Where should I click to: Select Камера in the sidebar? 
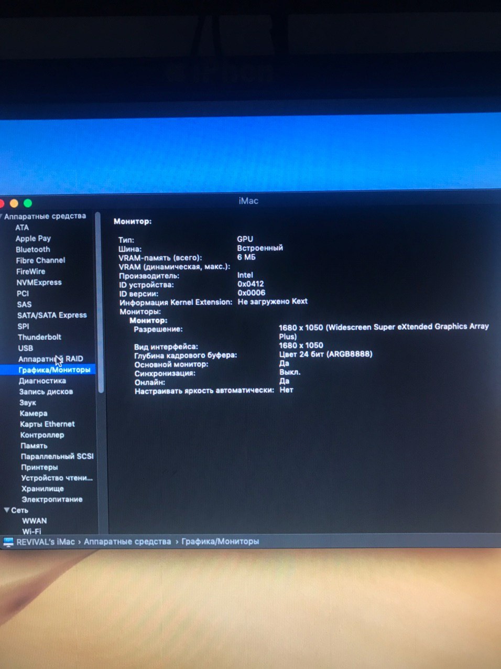click(34, 414)
